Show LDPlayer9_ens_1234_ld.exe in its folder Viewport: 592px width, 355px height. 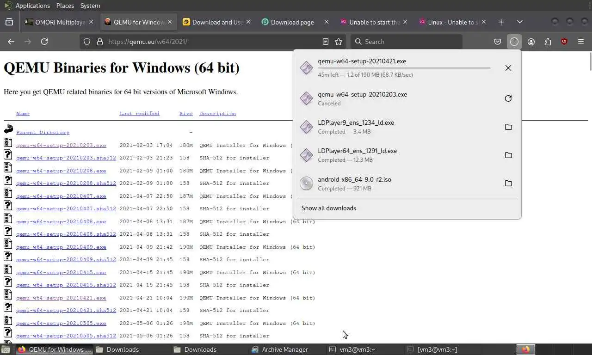(508, 127)
